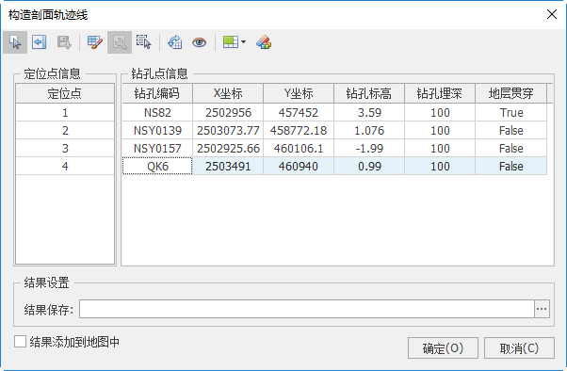Screen dimensions: 567x371
Task: Click the refresh table arrows icon
Action: coord(175,42)
